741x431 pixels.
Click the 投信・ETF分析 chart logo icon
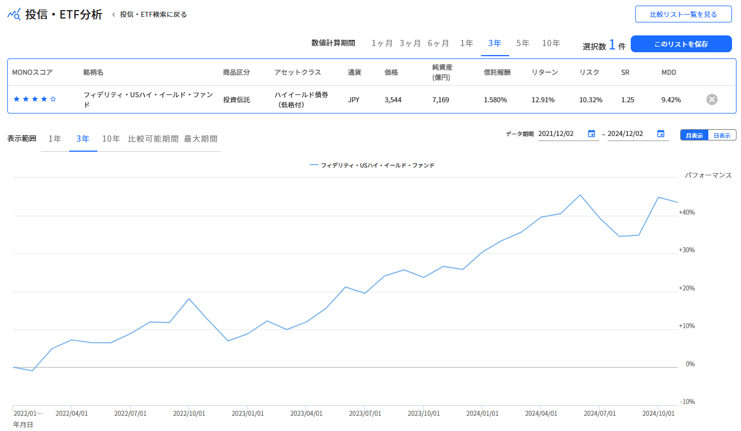[15, 14]
